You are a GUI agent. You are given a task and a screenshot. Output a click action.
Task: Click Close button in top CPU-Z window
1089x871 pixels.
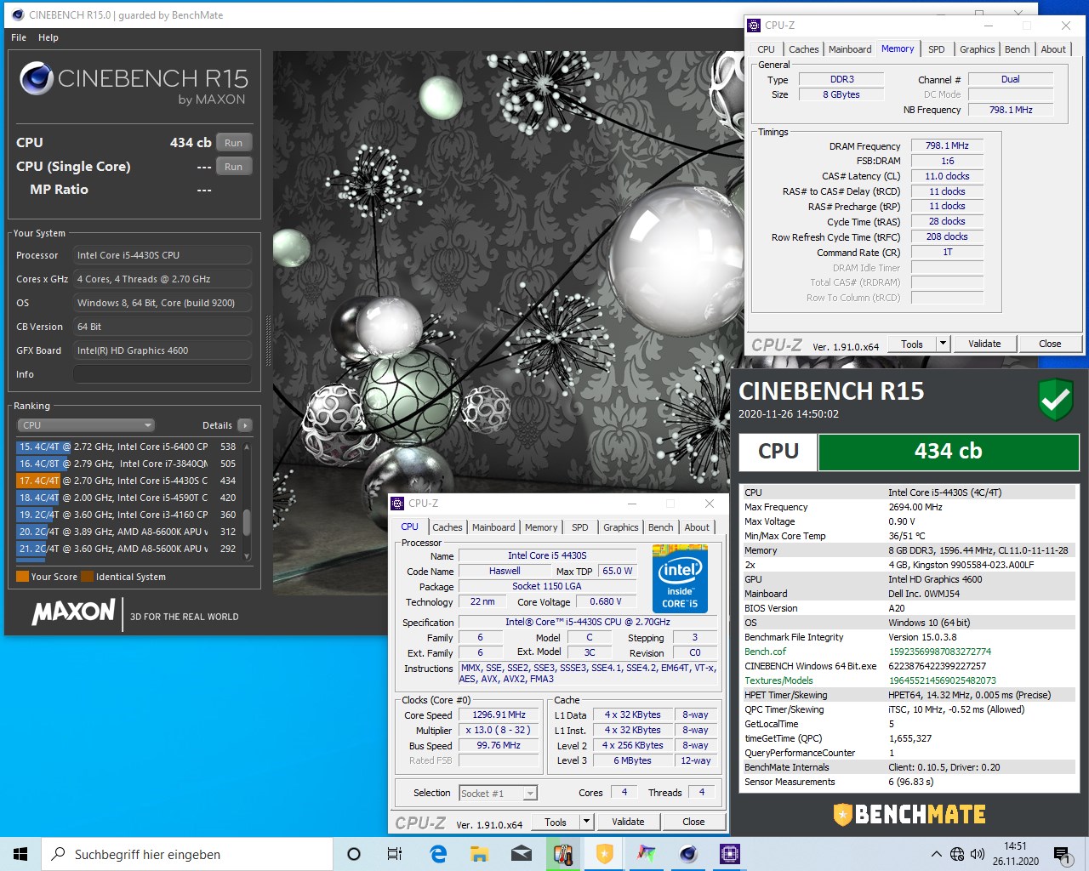(1050, 344)
